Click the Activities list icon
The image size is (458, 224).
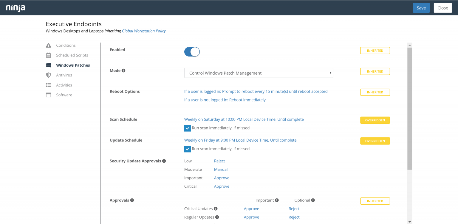click(x=48, y=85)
